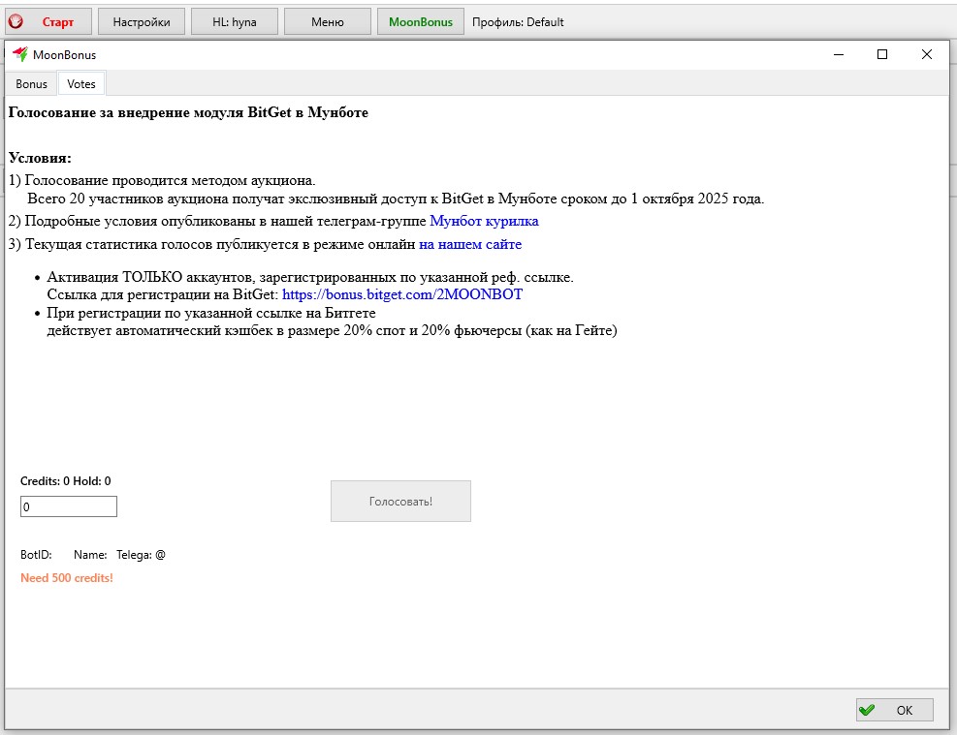957x735 pixels.
Task: Focus the credits amount input field
Action: (x=69, y=506)
